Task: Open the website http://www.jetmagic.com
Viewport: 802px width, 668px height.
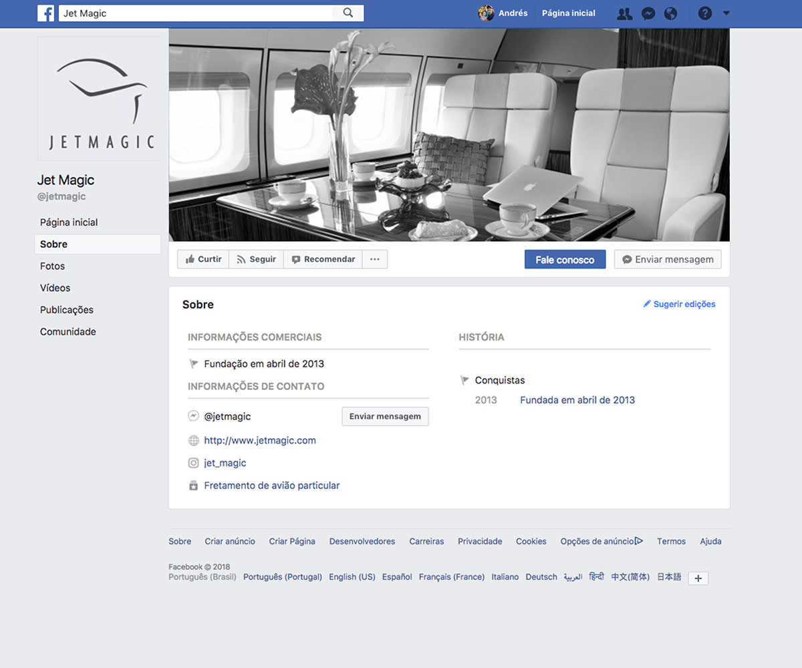Action: click(x=259, y=440)
